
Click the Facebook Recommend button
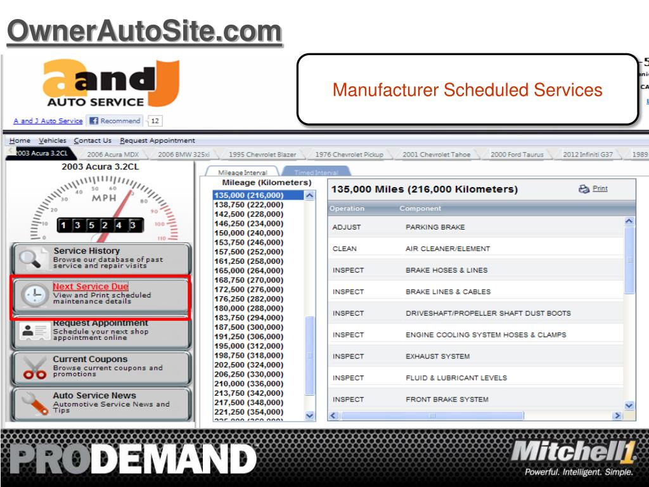click(x=115, y=121)
